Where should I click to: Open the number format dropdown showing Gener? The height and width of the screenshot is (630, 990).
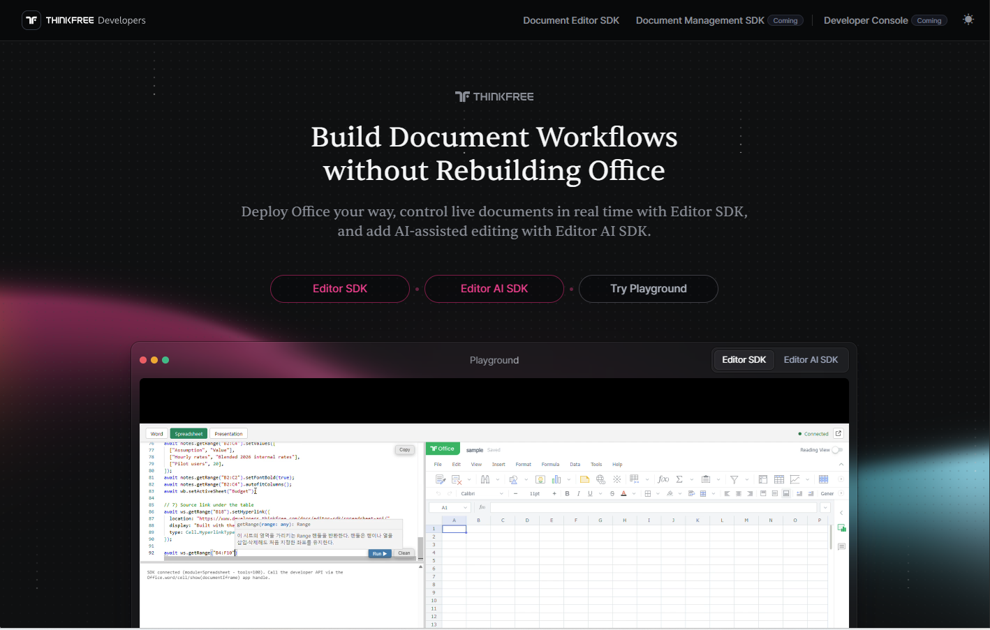(827, 494)
